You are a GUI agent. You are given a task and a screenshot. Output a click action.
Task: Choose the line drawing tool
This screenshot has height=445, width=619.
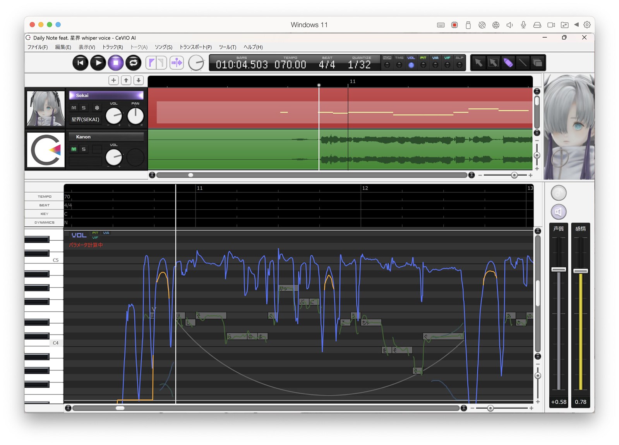click(x=523, y=63)
